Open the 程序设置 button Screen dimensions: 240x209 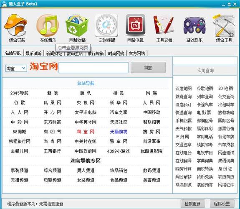[x=222, y=204]
